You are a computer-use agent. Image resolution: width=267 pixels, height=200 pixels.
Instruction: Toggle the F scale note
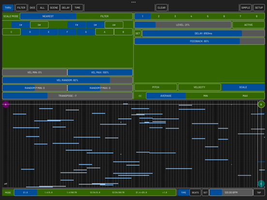(x=67, y=32)
